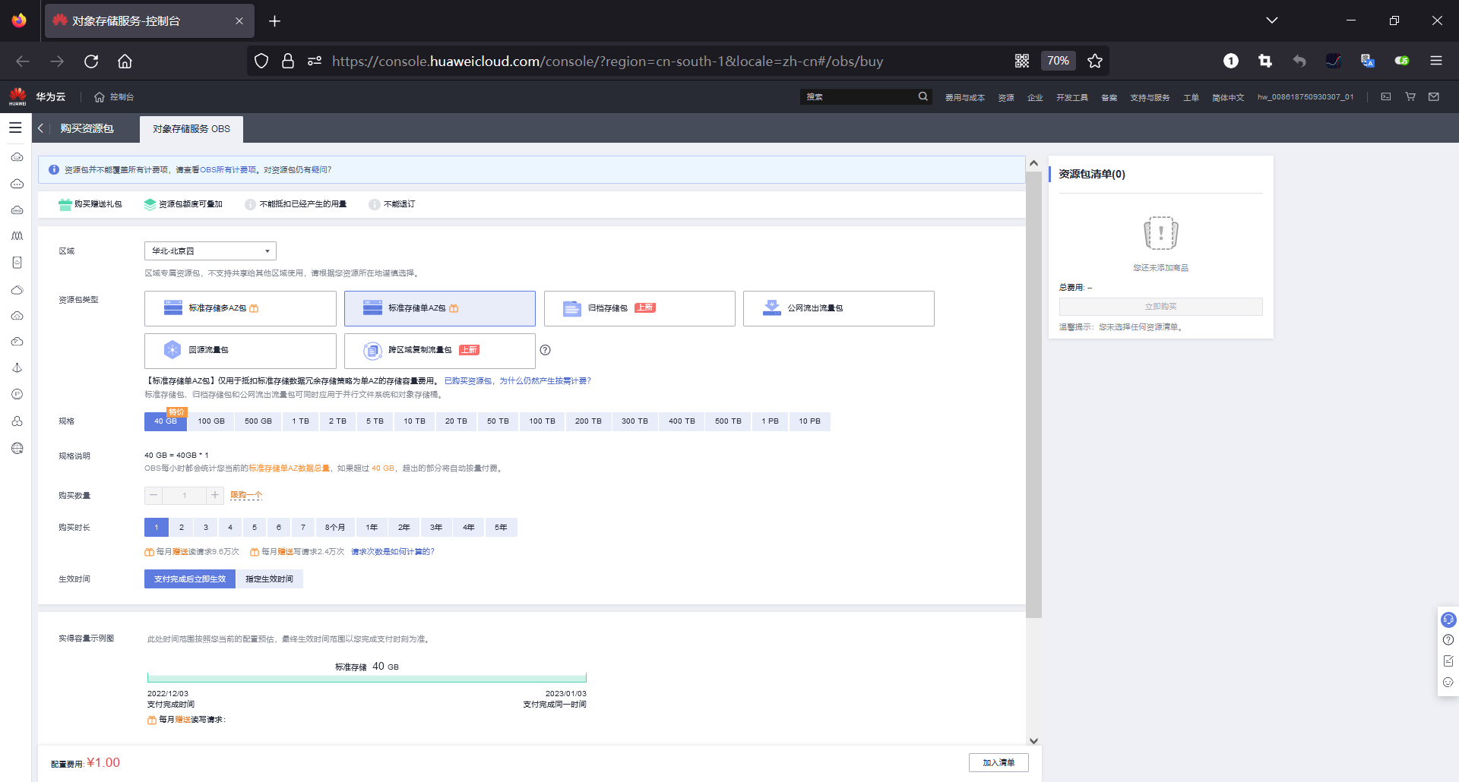The width and height of the screenshot is (1459, 782).
Task: Open the hw_008618750930307_01 account menu
Action: (x=1306, y=97)
